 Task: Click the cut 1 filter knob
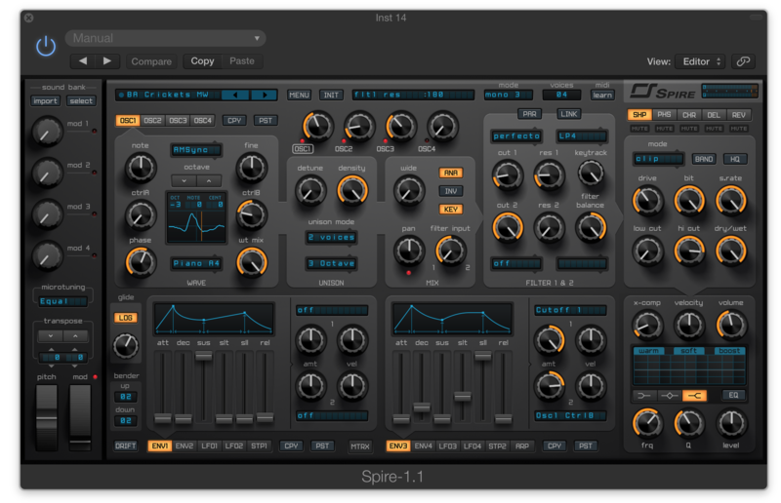coord(507,175)
